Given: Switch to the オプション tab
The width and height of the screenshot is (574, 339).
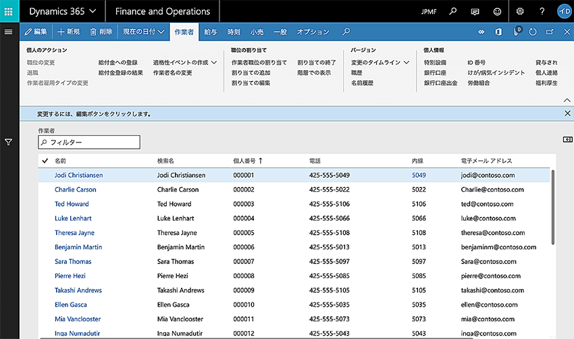Looking at the screenshot, I should point(313,32).
